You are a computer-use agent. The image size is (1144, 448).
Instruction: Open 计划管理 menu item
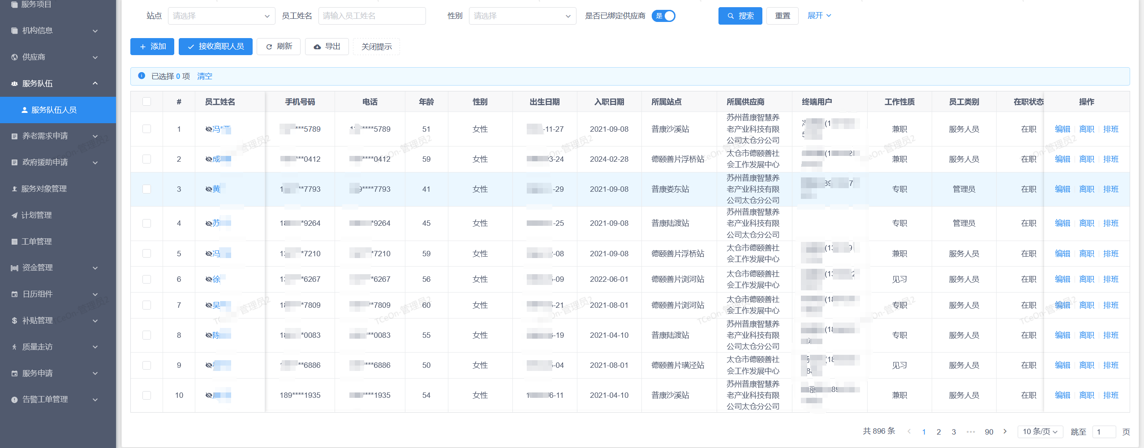click(58, 215)
